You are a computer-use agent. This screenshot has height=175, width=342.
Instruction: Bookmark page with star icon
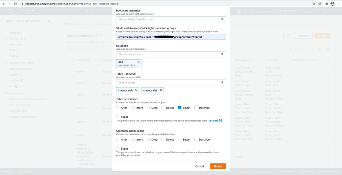point(320,4)
